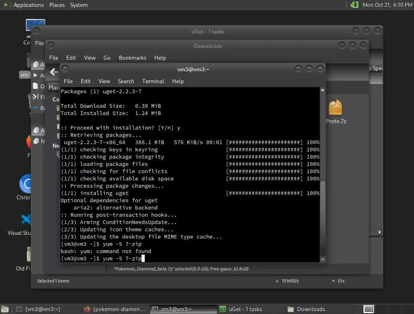414x314 pixels.
Task: Click the terminal window title vm3@vm3:~
Action: coord(193,69)
